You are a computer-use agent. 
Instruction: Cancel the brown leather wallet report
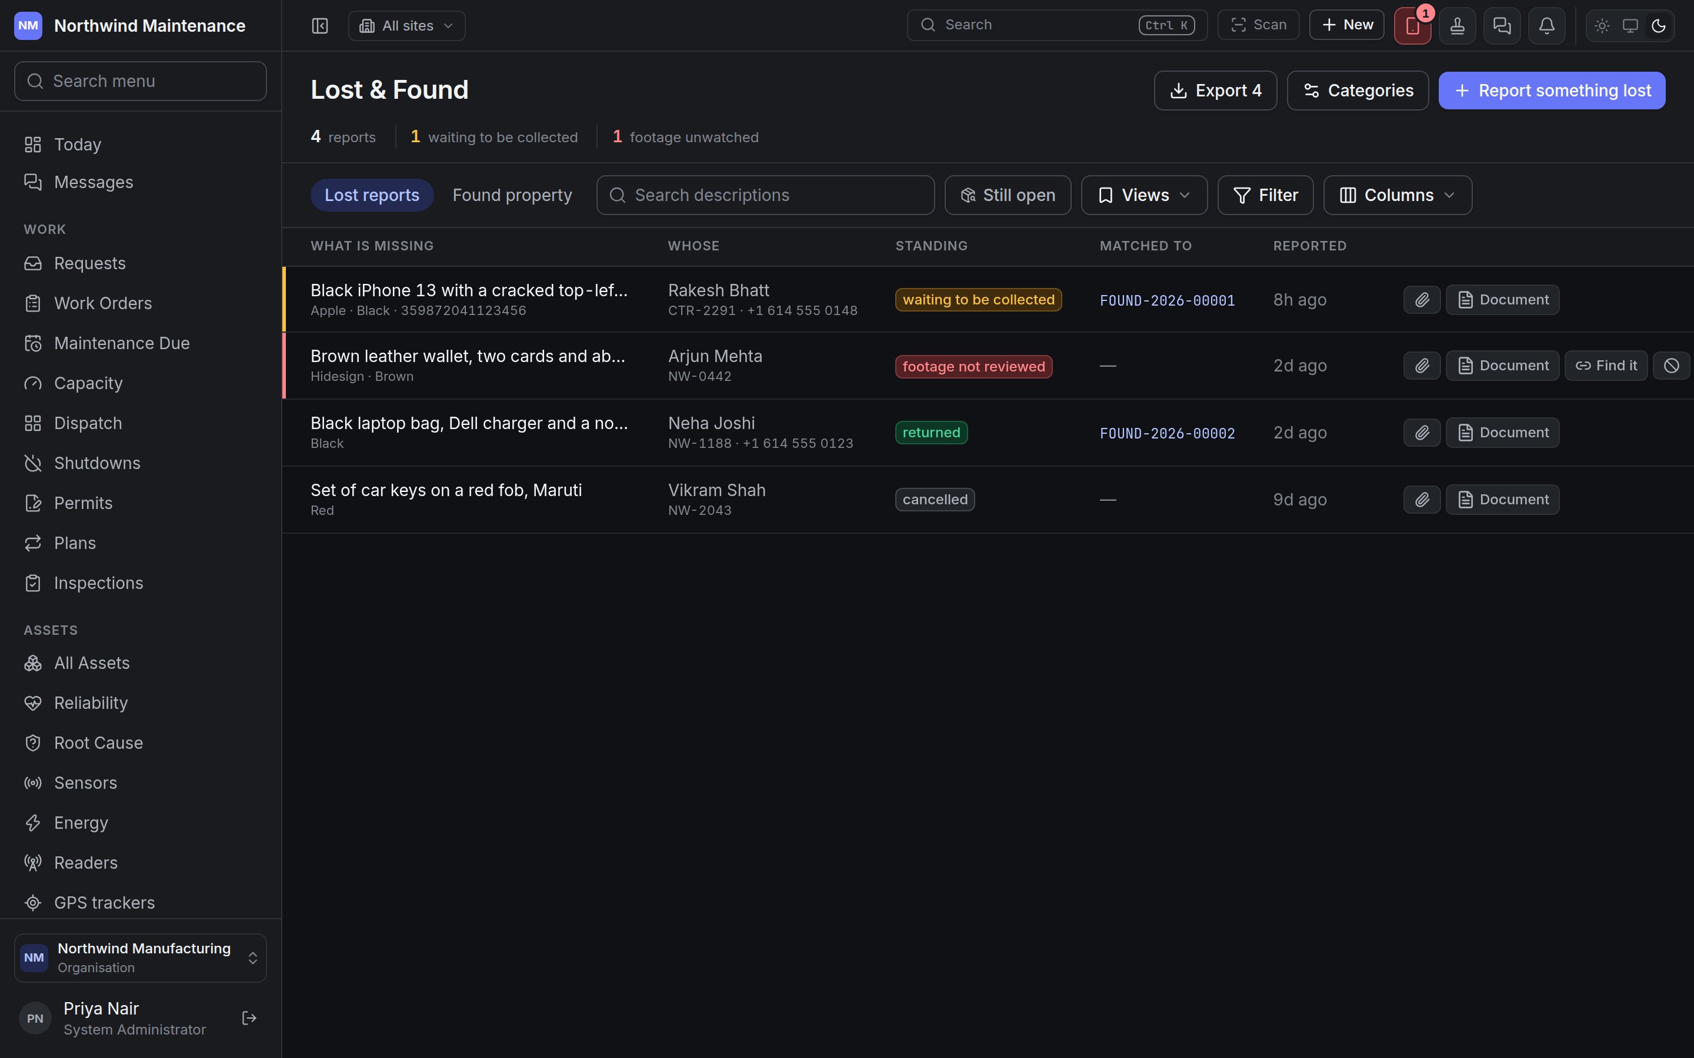click(x=1671, y=365)
